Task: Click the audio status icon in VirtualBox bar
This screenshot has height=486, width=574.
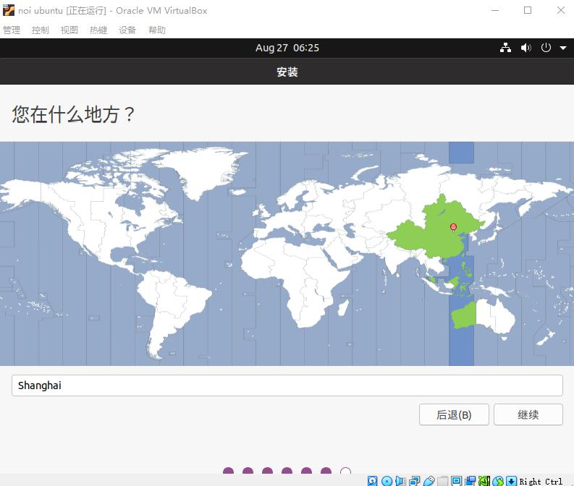Action: click(400, 481)
